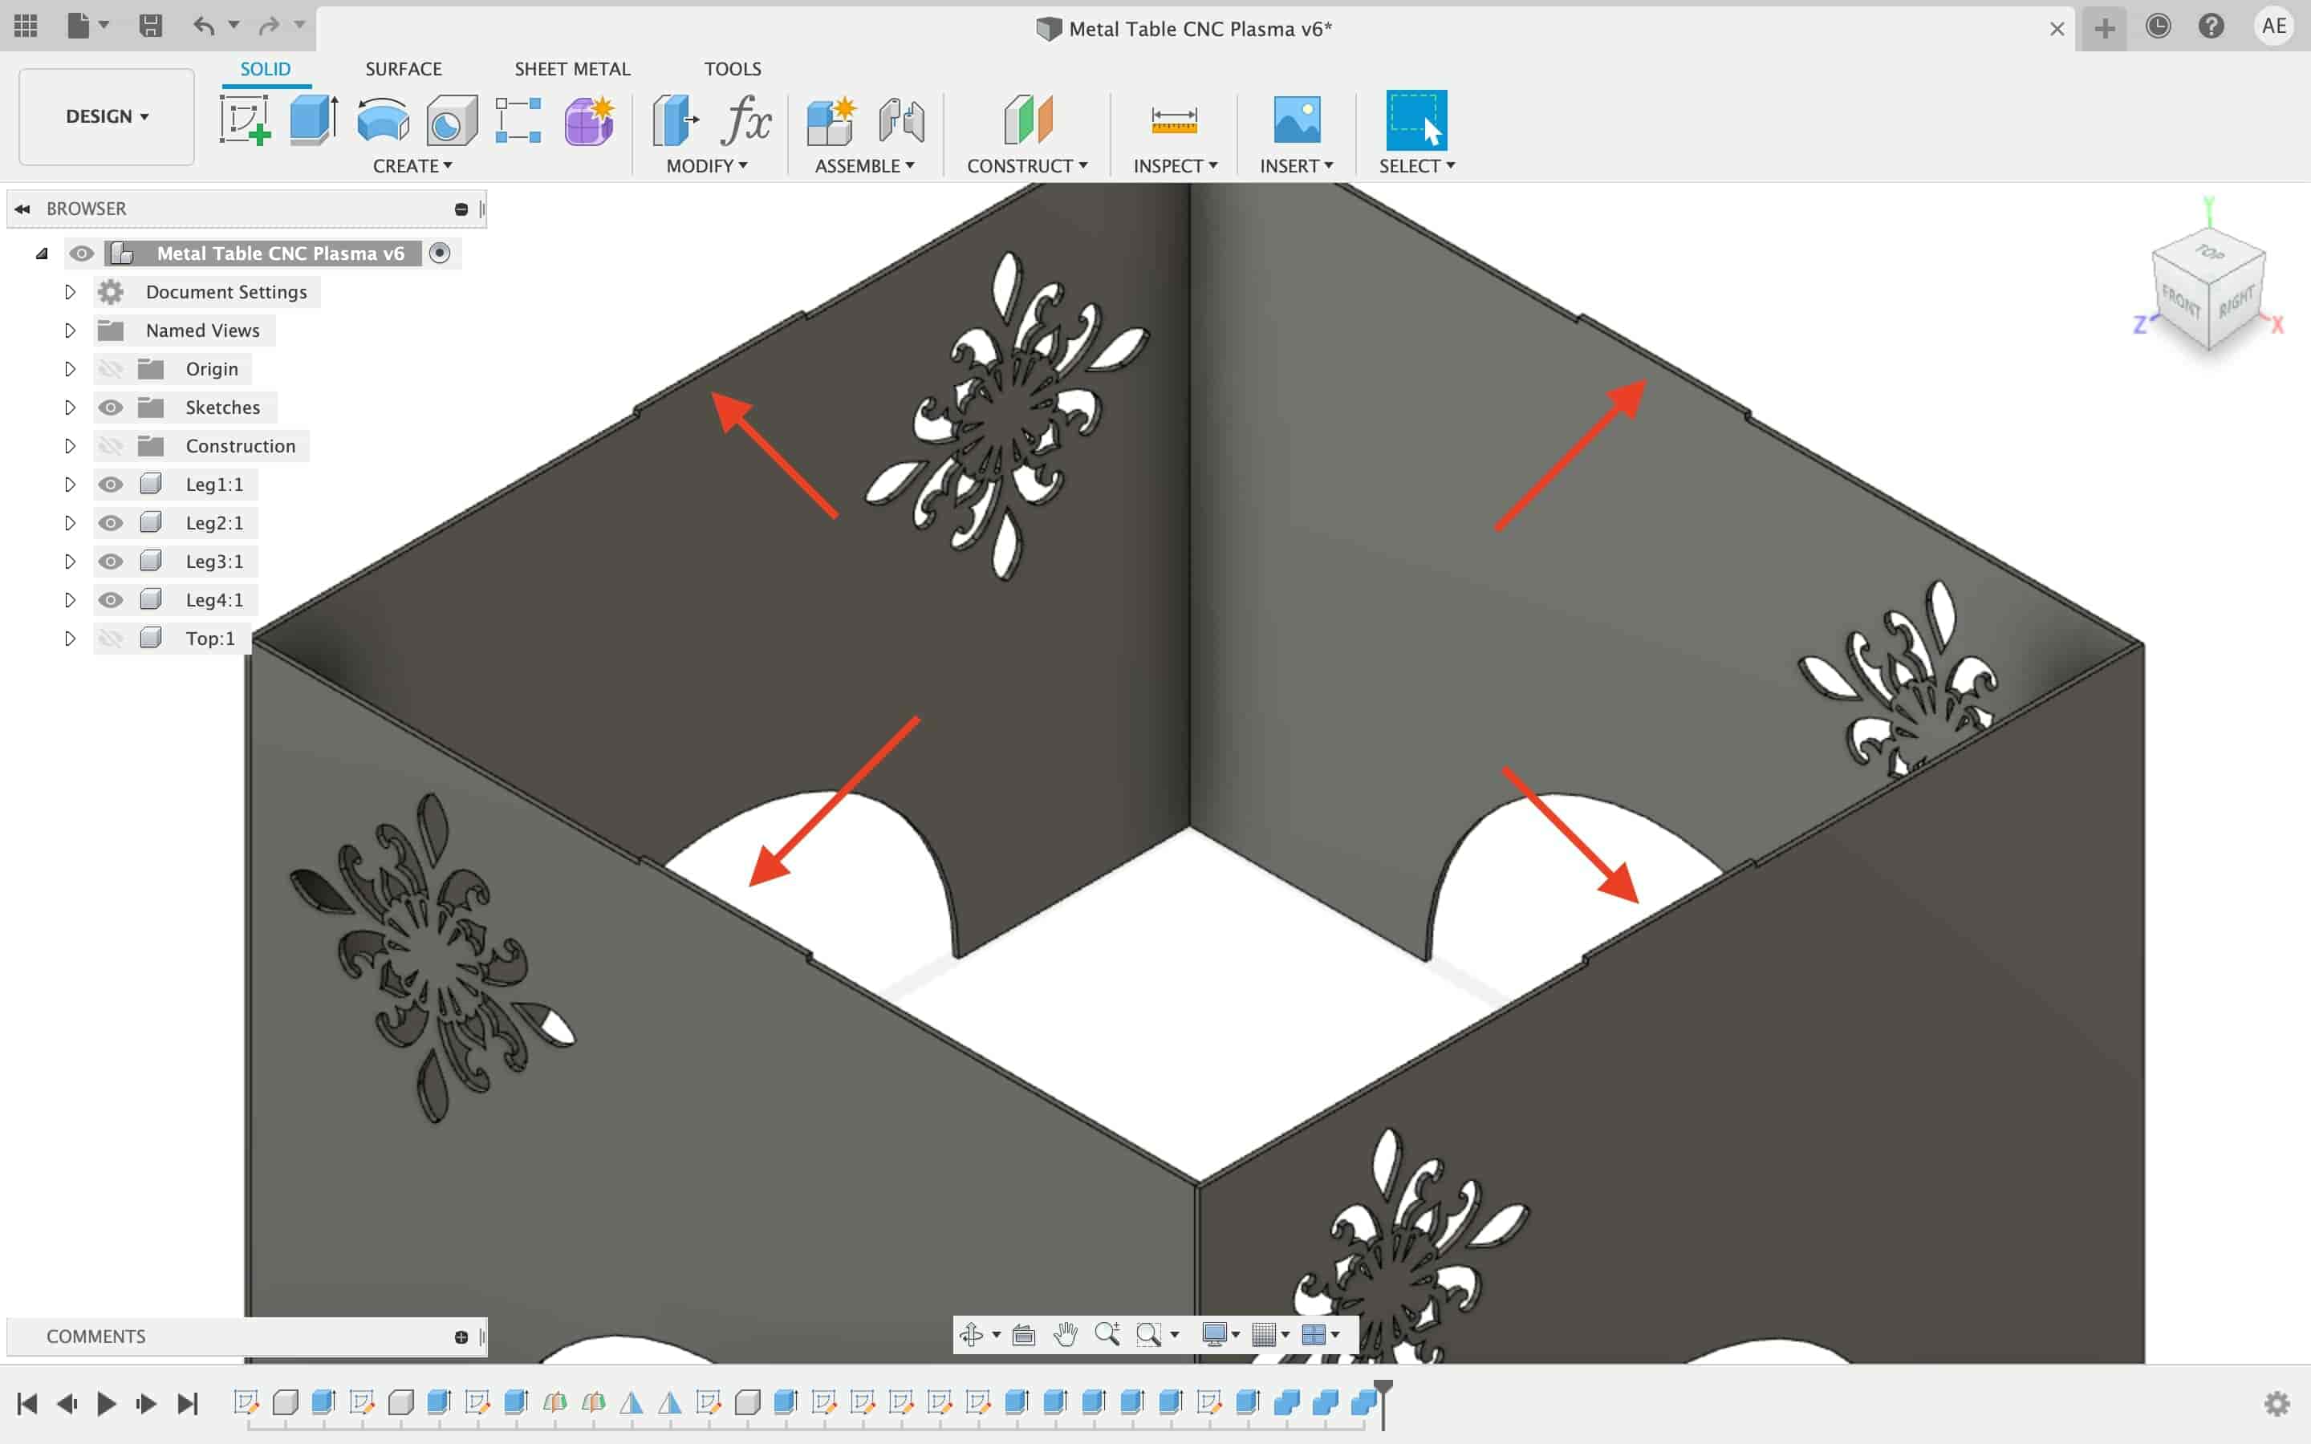The width and height of the screenshot is (2311, 1444).
Task: Hide the Sketches folder
Action: coord(111,408)
